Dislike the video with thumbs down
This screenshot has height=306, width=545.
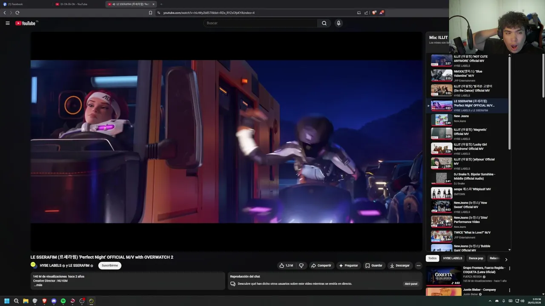(x=301, y=266)
